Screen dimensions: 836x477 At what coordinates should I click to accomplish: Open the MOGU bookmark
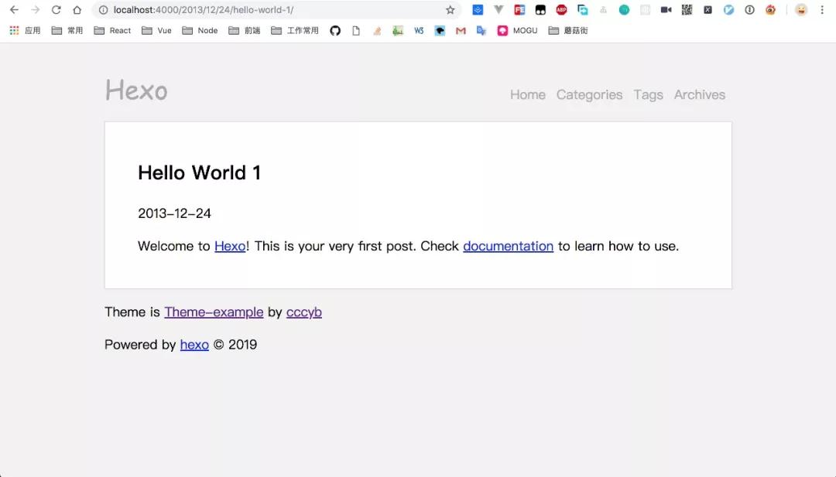517,30
